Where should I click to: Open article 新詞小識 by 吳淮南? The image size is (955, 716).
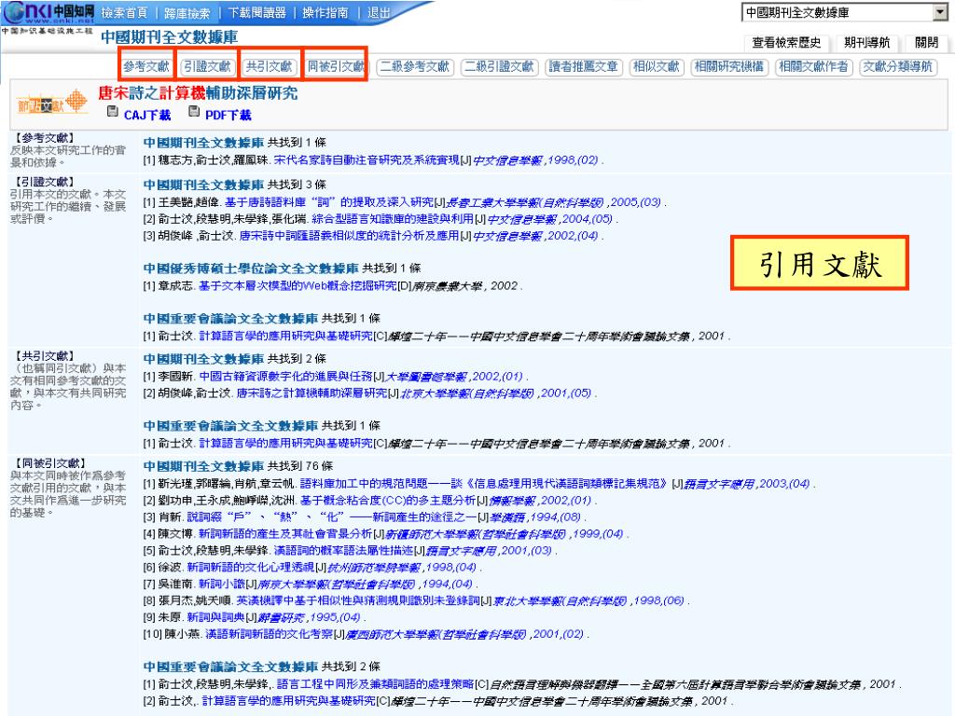[x=222, y=584]
